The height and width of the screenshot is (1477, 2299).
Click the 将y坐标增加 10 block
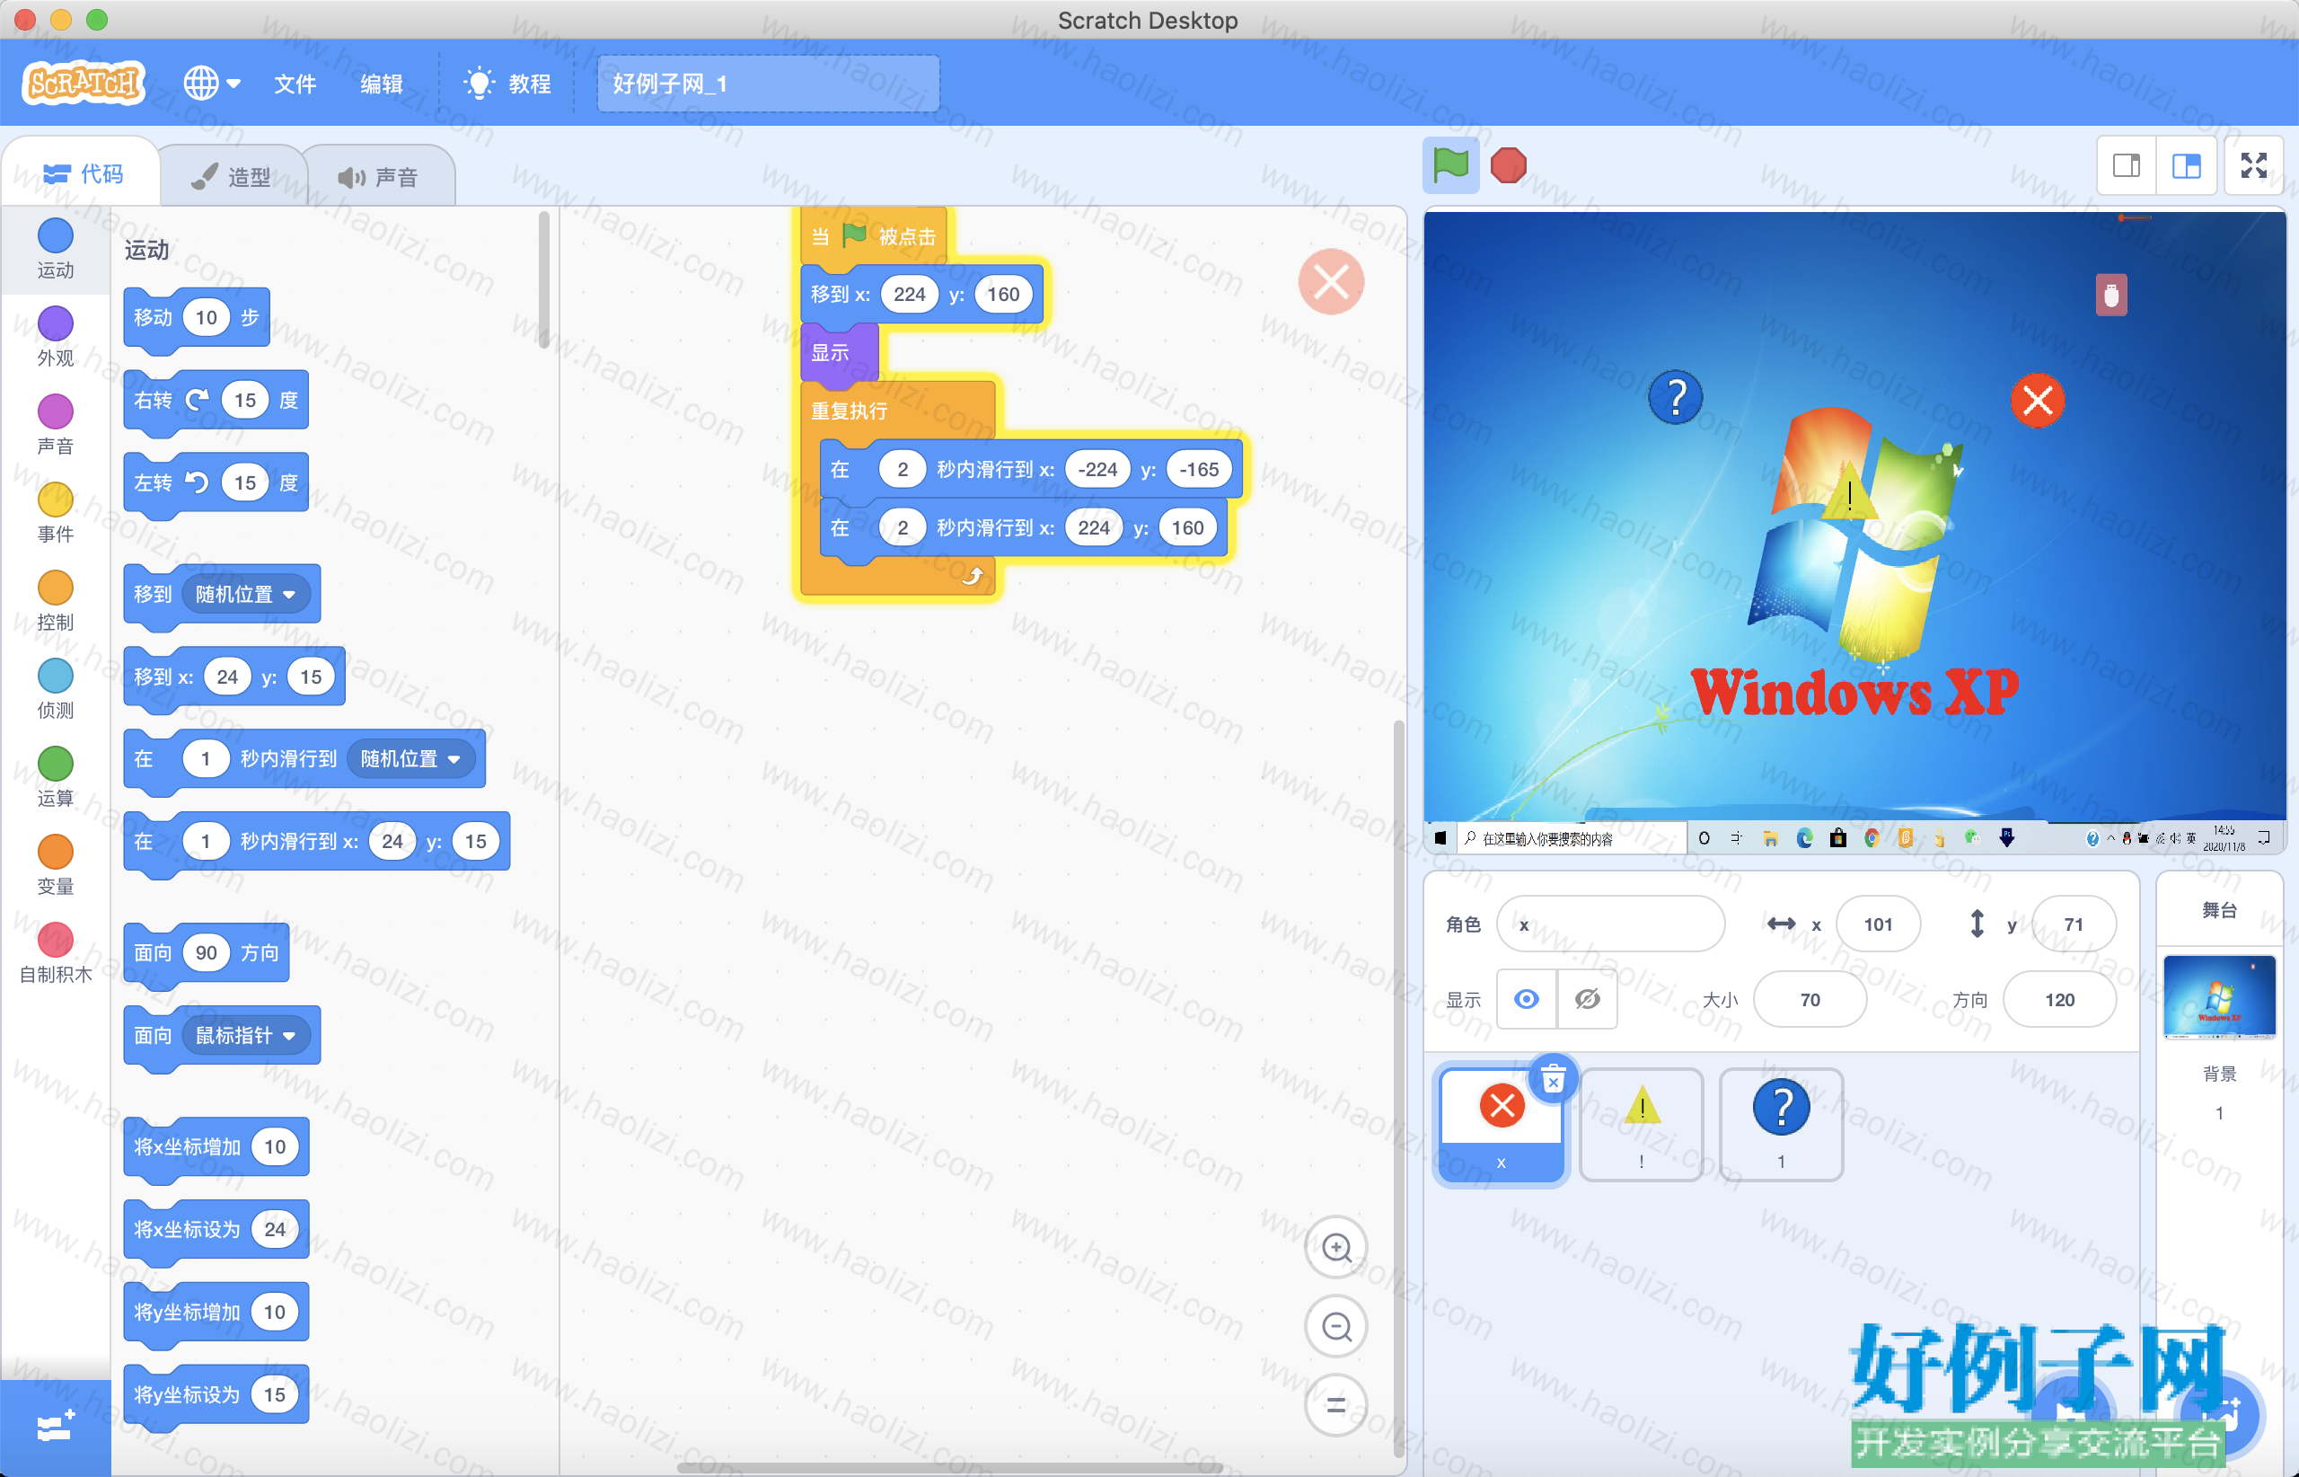point(216,1312)
